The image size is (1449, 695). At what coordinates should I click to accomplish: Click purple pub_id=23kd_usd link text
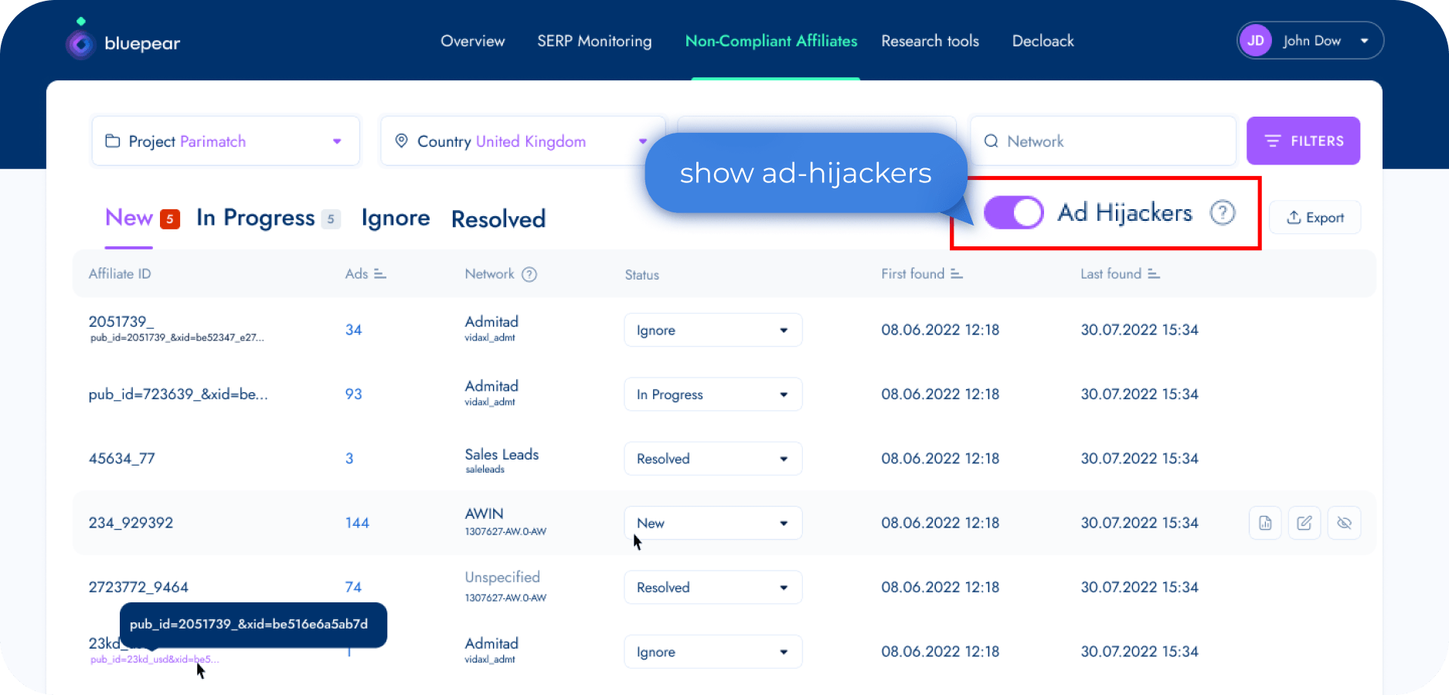155,659
